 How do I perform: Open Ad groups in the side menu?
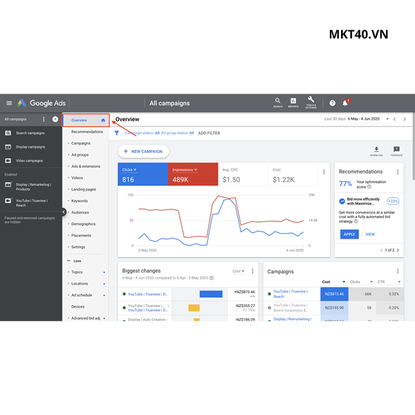pyautogui.click(x=80, y=155)
